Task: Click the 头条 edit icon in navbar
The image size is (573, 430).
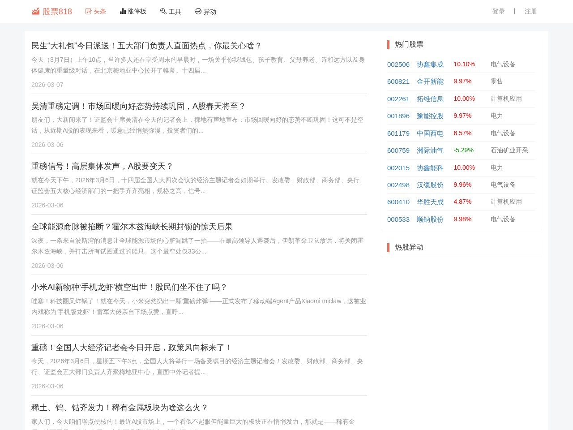Action: tap(89, 11)
